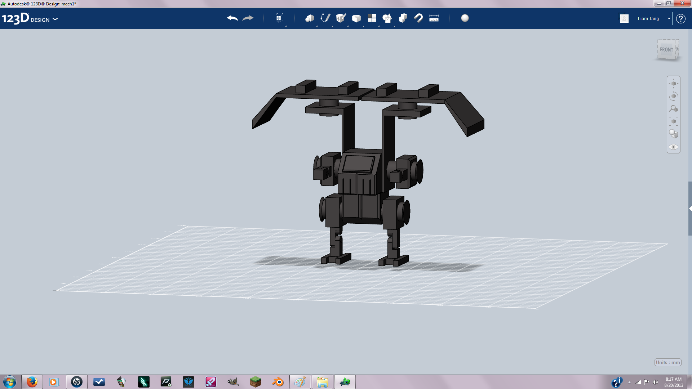Click the Redo arrow in the toolbar

[x=248, y=18]
